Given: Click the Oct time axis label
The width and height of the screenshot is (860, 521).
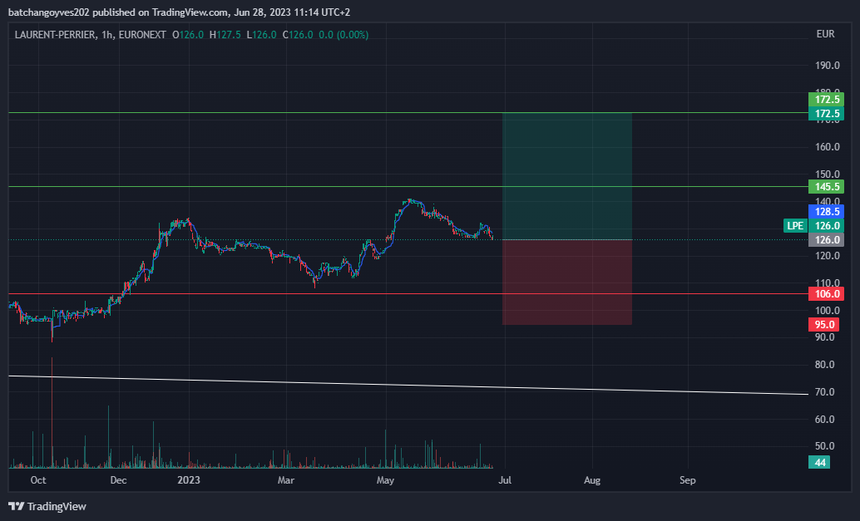Looking at the screenshot, I should point(38,480).
